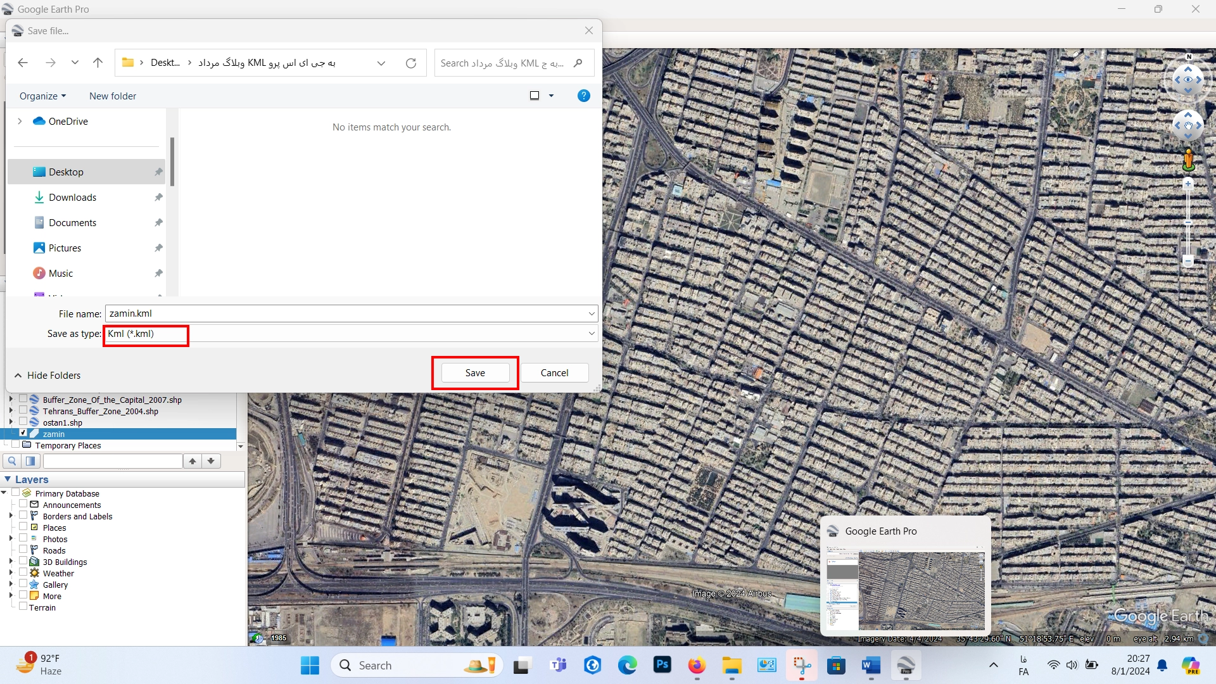The image size is (1216, 684).
Task: Click the back navigation arrow
Action: point(23,63)
